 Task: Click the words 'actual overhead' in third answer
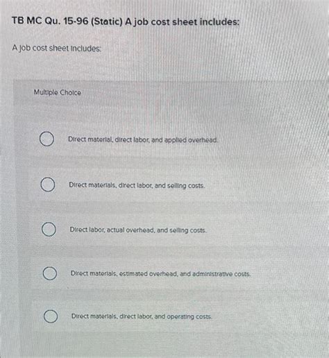131,230
